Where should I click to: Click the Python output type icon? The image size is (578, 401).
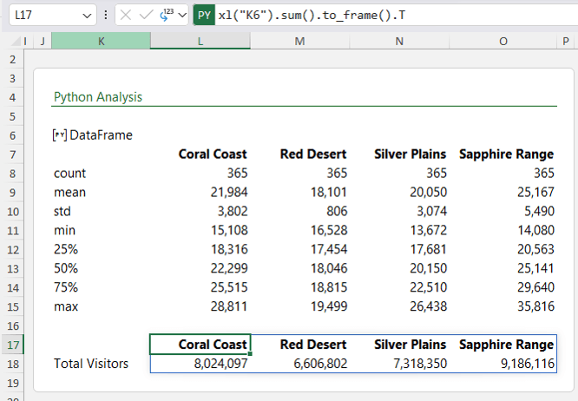tap(167, 15)
